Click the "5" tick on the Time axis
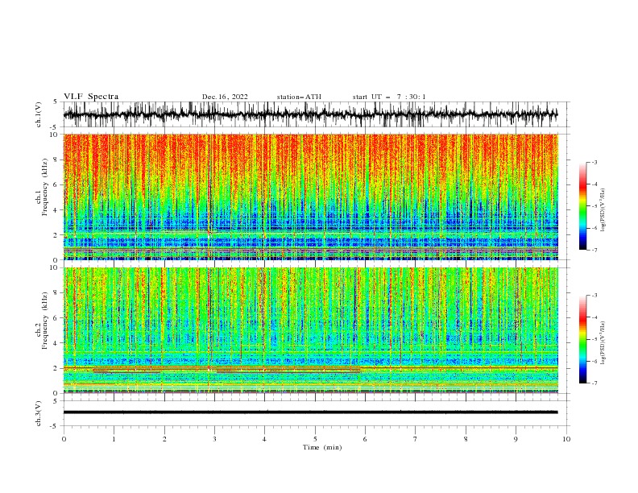 pyautogui.click(x=315, y=439)
